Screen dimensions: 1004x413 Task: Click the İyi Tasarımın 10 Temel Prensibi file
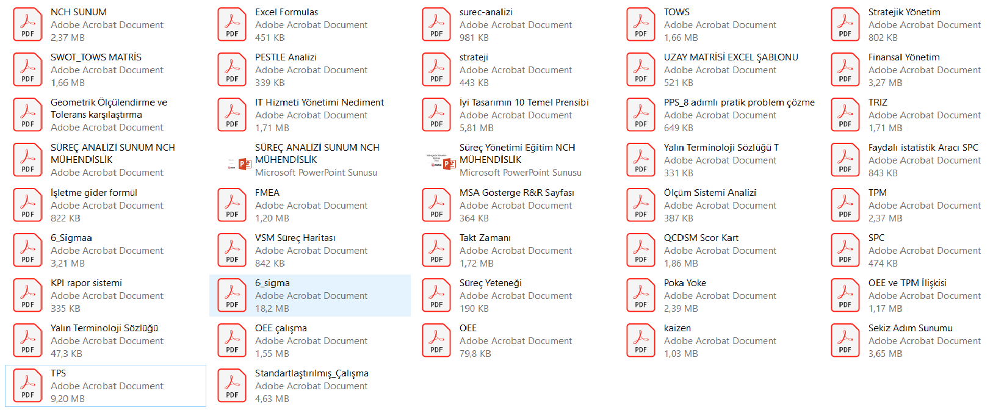(x=524, y=102)
